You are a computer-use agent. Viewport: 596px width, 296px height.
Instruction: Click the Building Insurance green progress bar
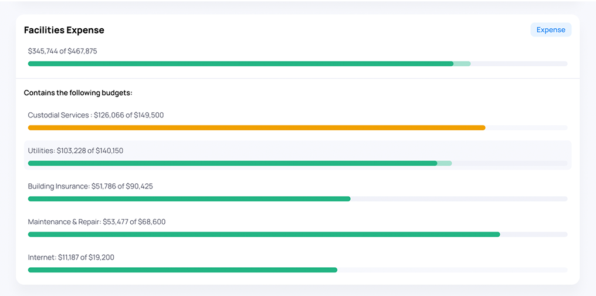coord(189,199)
